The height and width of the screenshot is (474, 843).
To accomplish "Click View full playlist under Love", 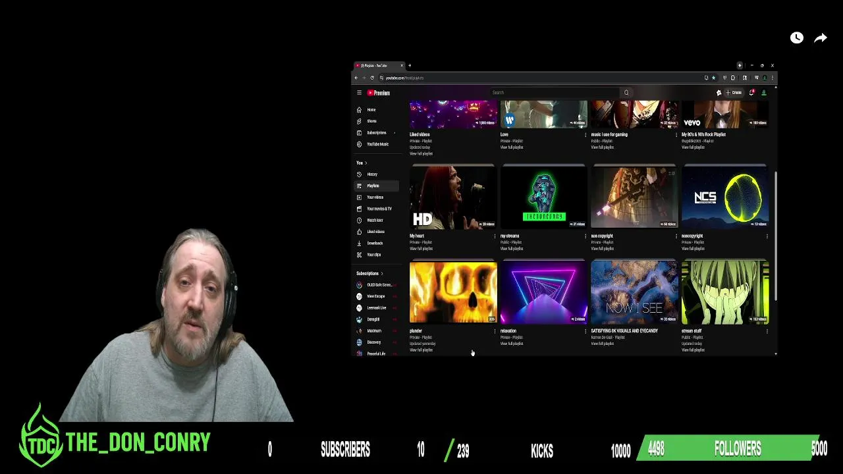I will (512, 147).
